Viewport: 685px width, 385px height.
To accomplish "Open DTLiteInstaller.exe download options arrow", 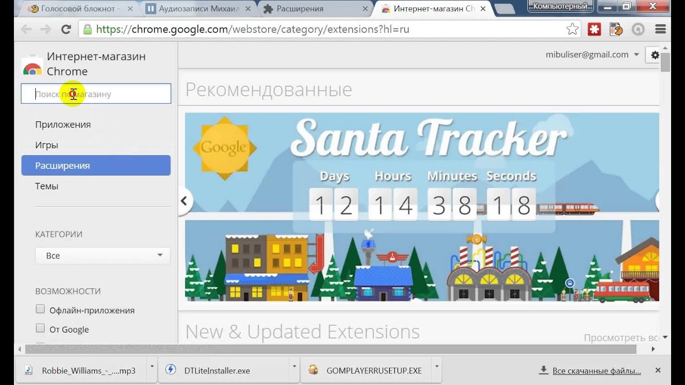I will click(294, 367).
